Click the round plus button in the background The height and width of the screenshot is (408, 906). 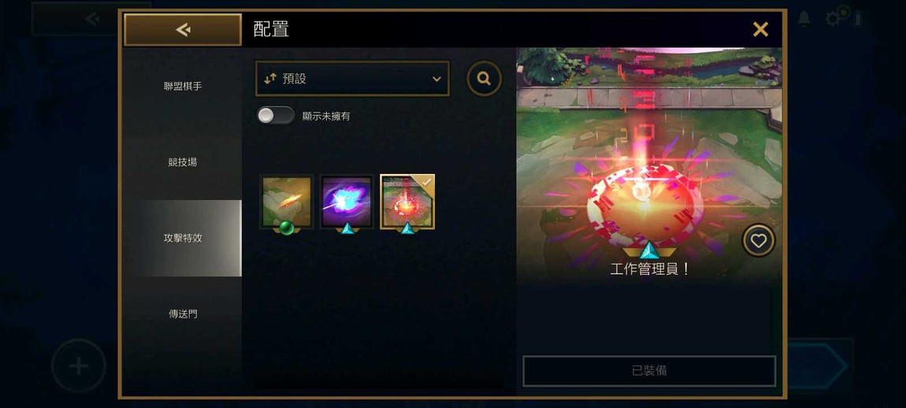[79, 365]
